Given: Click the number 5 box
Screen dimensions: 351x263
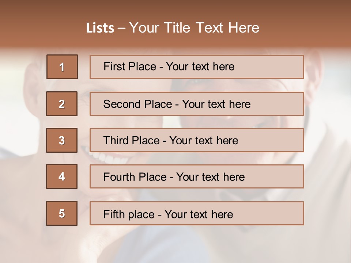Looking at the screenshot, I should click(x=62, y=213).
